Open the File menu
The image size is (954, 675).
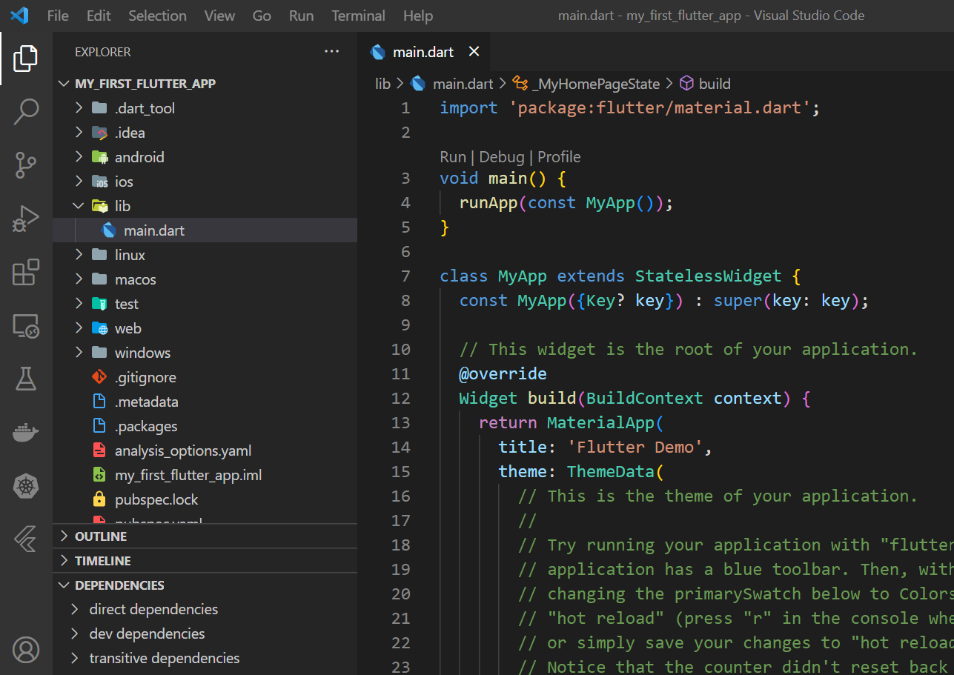click(58, 16)
